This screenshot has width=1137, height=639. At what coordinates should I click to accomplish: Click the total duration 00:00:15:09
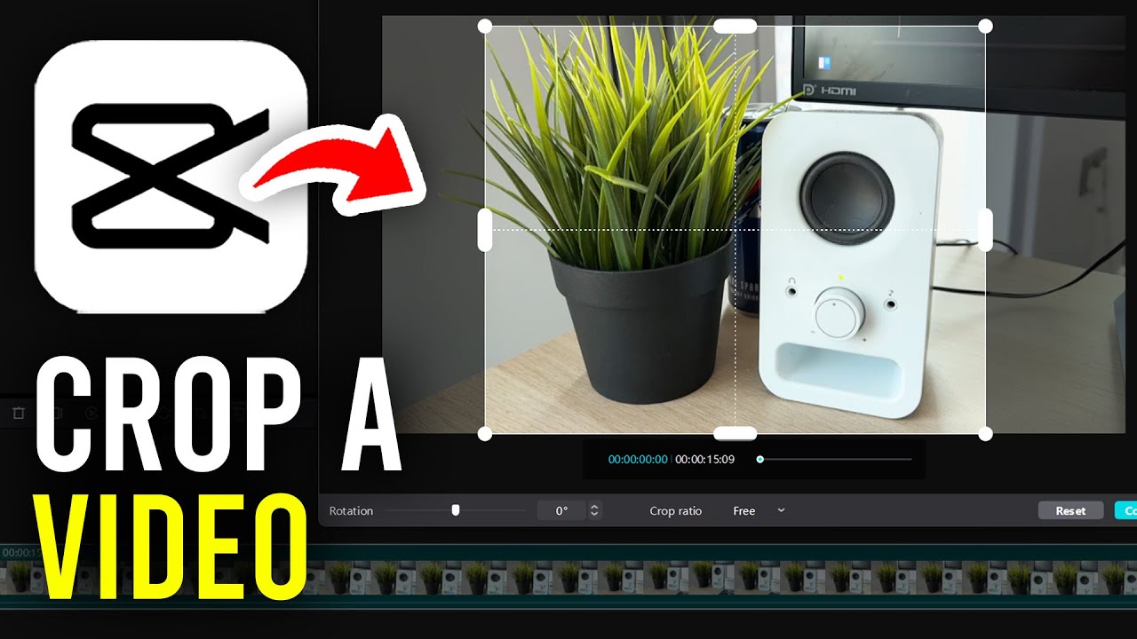click(704, 459)
